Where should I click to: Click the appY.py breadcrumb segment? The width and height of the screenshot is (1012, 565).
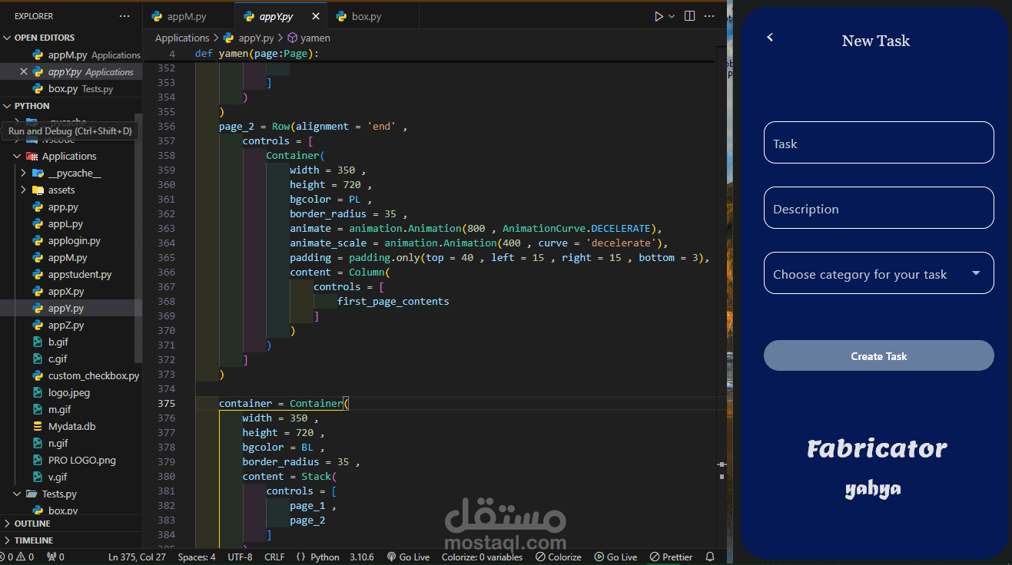point(256,38)
